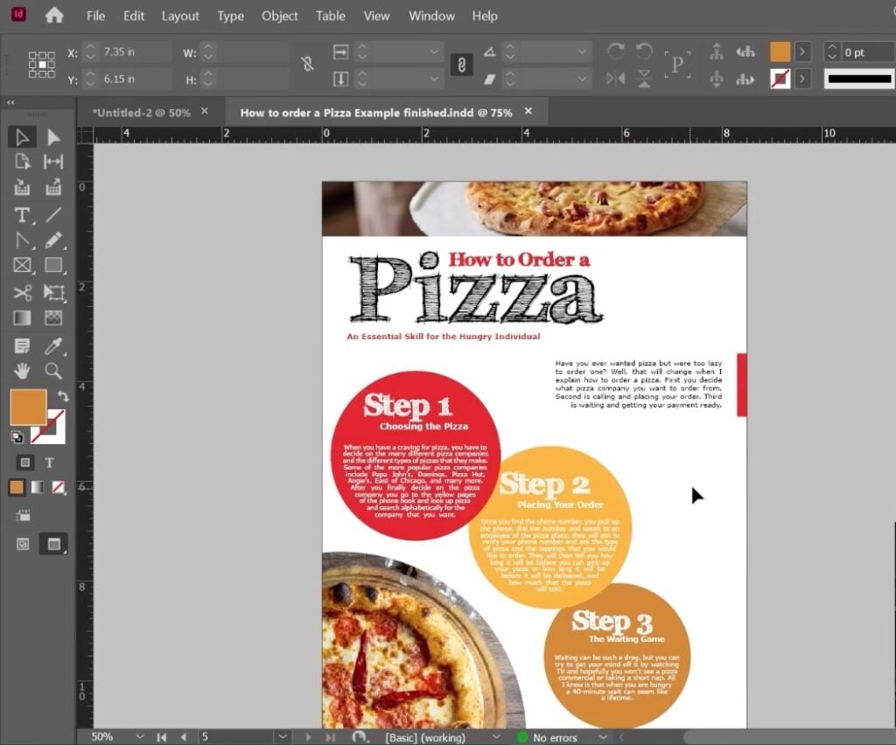
Task: Expand the stroke color options arrow
Action: pyautogui.click(x=802, y=79)
